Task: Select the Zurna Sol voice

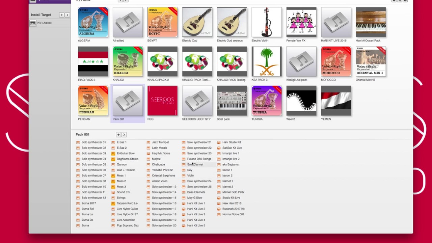Action: tap(87, 209)
